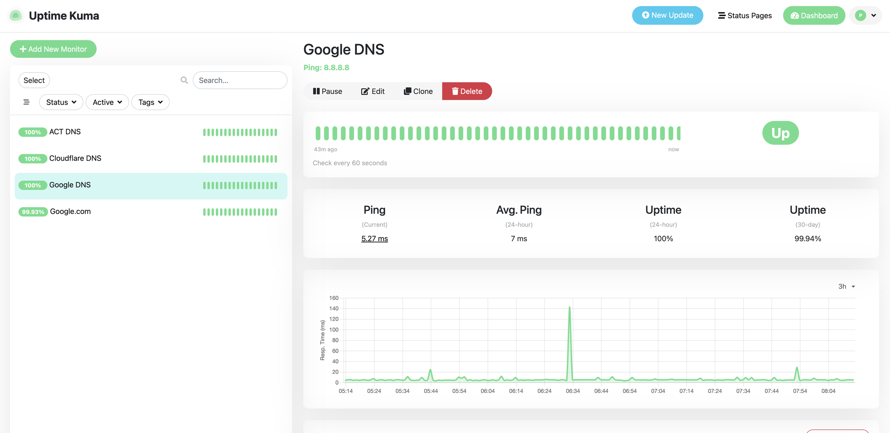Click the Uptime Kuma logo icon
Screen dimensions: 890x433
coord(16,16)
